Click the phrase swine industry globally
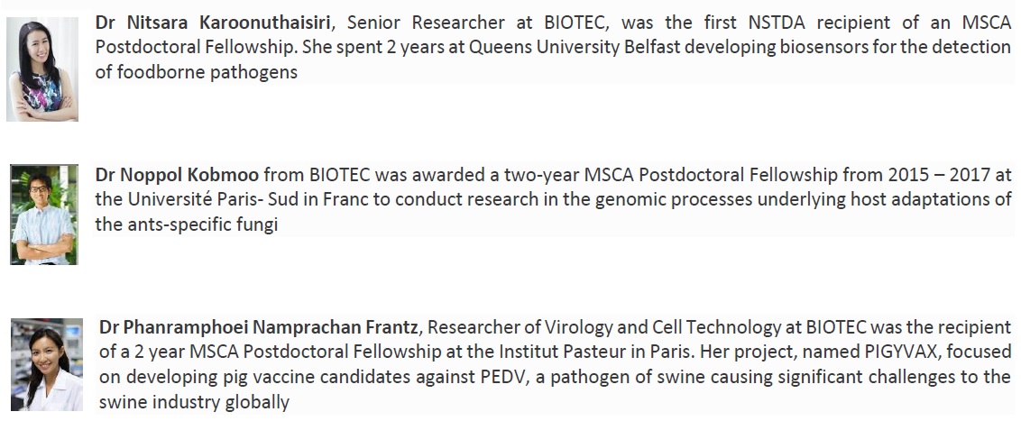1021x421 pixels. [194, 402]
